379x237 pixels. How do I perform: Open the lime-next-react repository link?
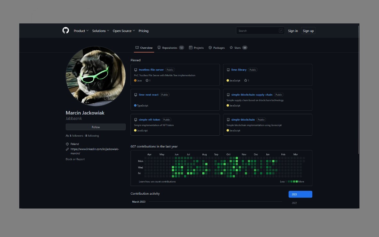click(x=148, y=95)
